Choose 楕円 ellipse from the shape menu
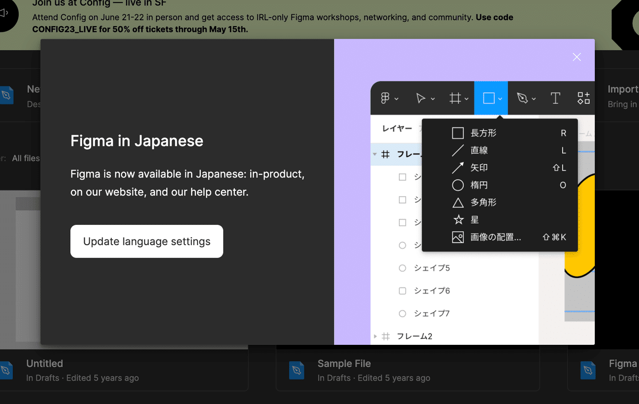639x404 pixels. (499, 185)
